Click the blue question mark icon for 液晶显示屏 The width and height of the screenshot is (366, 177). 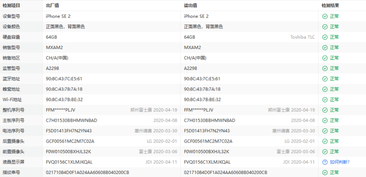click(x=325, y=162)
